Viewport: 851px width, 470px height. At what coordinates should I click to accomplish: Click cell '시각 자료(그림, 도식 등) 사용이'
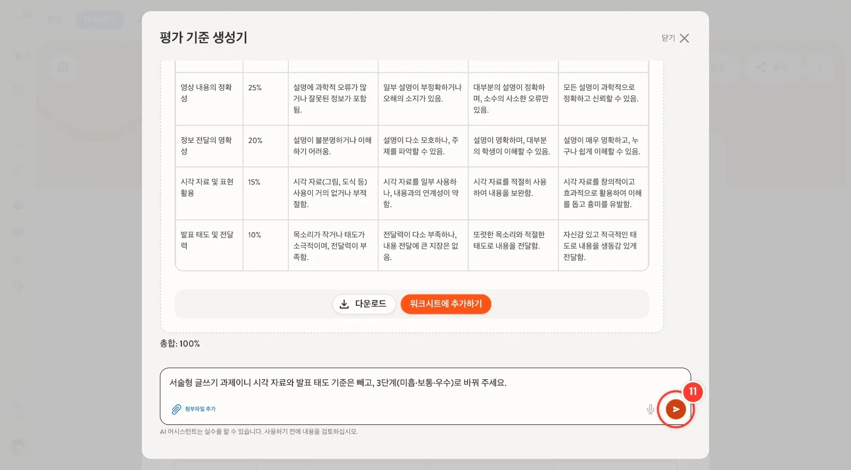coord(333,193)
